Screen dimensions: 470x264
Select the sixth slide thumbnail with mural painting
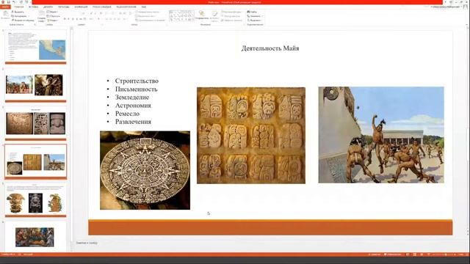[x=36, y=237]
